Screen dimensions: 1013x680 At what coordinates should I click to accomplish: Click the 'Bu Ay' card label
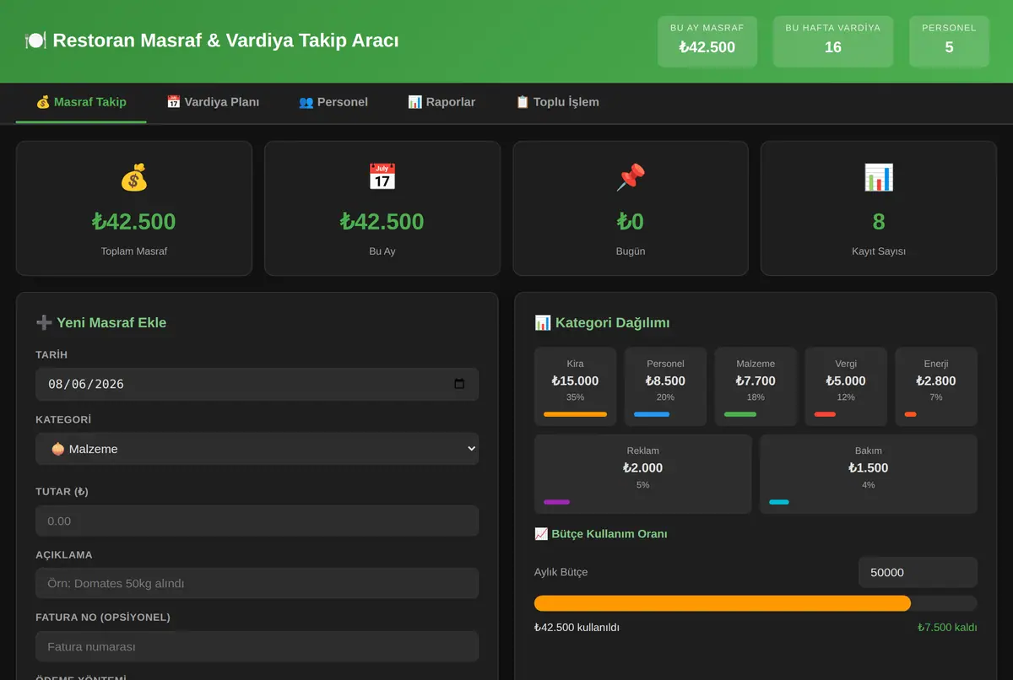tap(382, 251)
